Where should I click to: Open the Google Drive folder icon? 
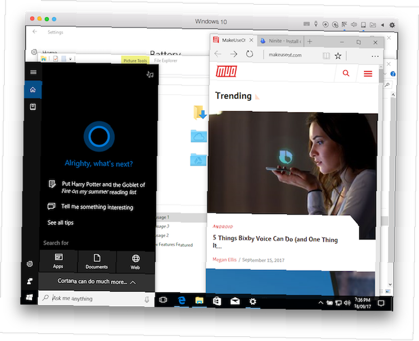198,160
